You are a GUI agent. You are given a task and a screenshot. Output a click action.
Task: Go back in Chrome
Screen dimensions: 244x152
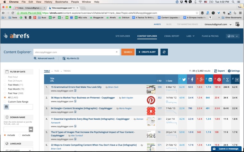pyautogui.click(x=3, y=13)
